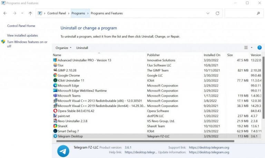The width and height of the screenshot is (265, 158).
Task: Click the product version 3.6.1 value
Action: tap(128, 147)
